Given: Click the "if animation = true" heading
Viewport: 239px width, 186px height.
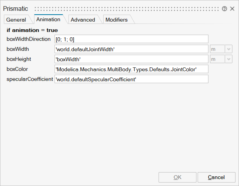Looking at the screenshot, I should coord(32,30).
